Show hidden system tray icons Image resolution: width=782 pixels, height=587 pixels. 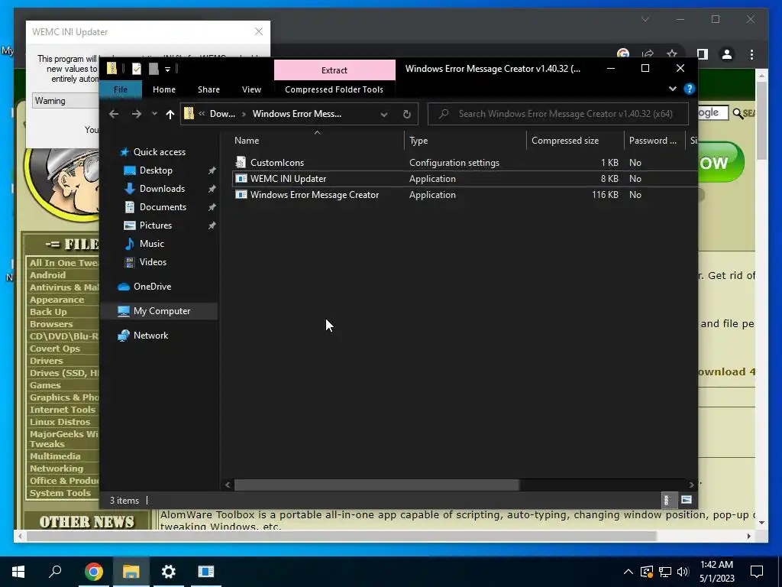click(x=629, y=572)
